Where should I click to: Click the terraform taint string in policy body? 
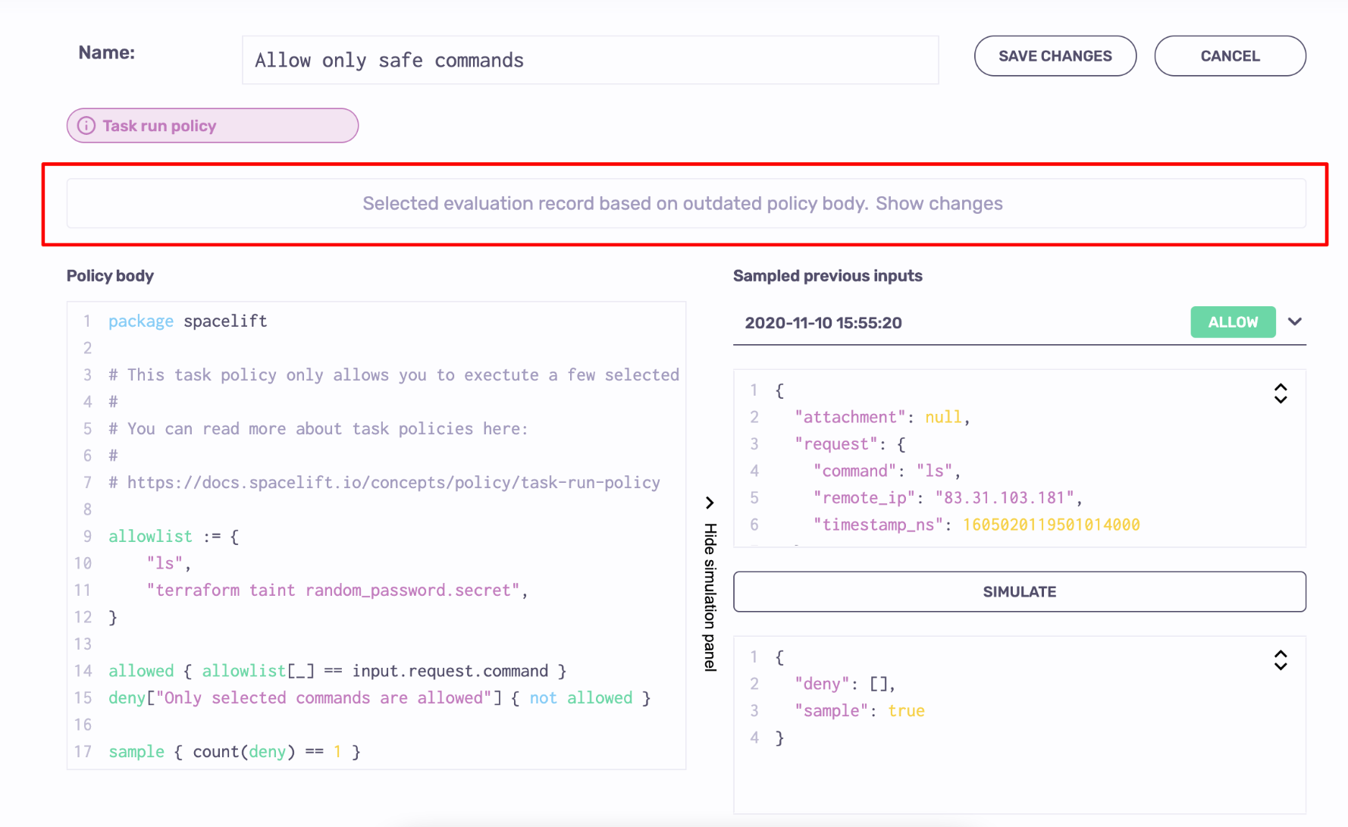[x=334, y=590]
